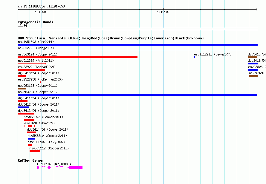Select the large magenta LINC01070 exon

(76, 168)
